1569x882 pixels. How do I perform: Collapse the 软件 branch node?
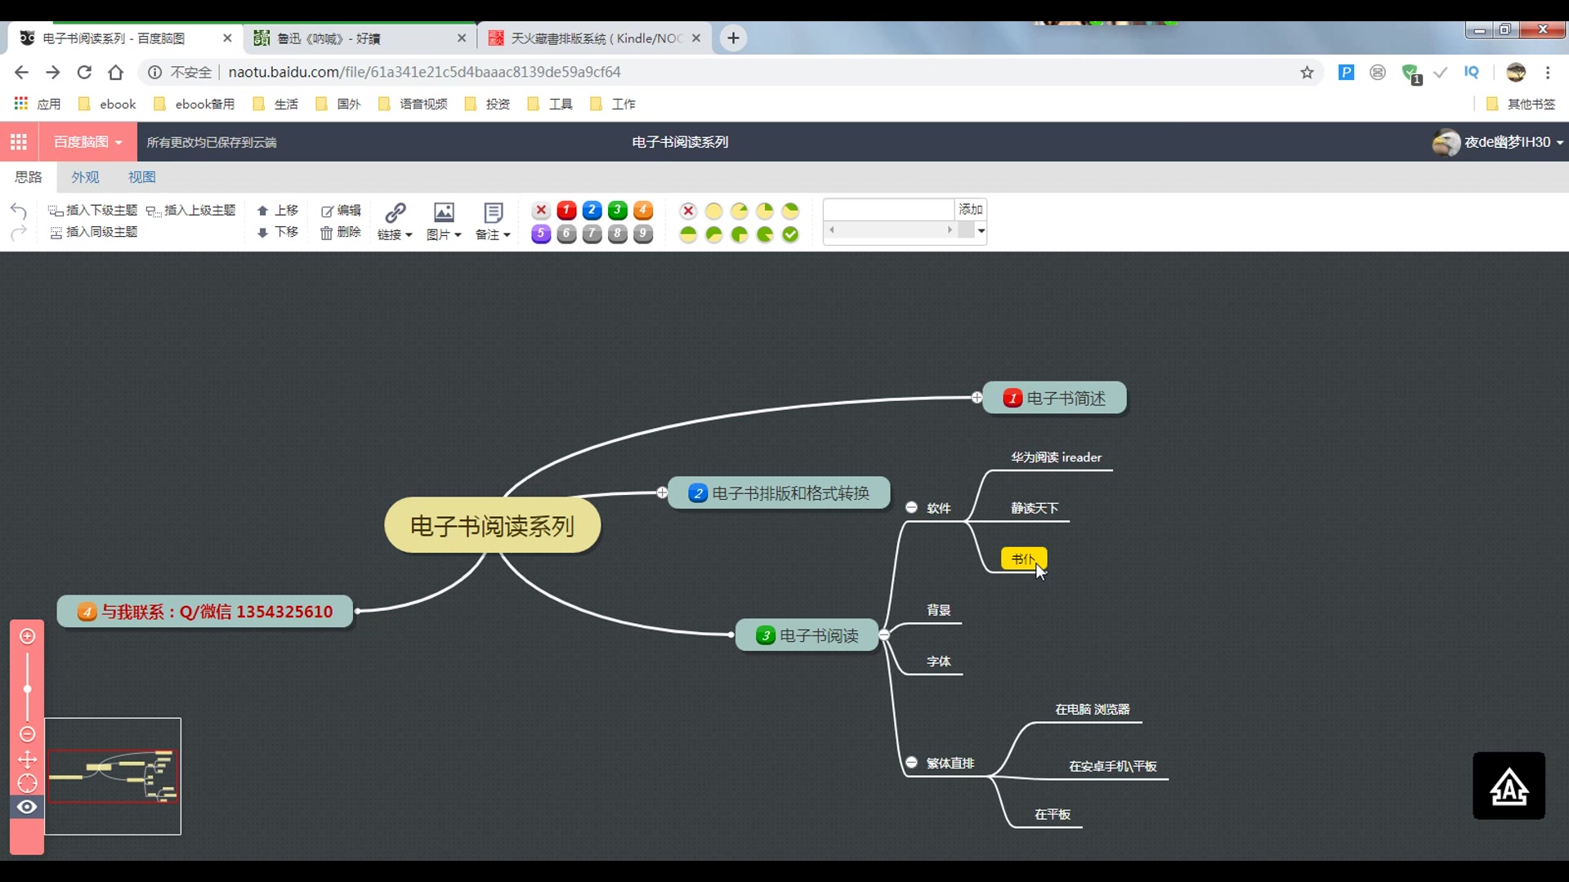(911, 508)
